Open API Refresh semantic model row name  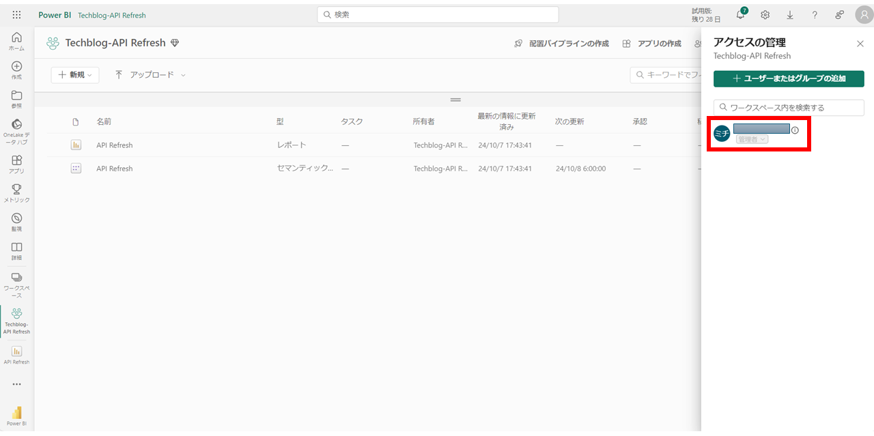115,169
